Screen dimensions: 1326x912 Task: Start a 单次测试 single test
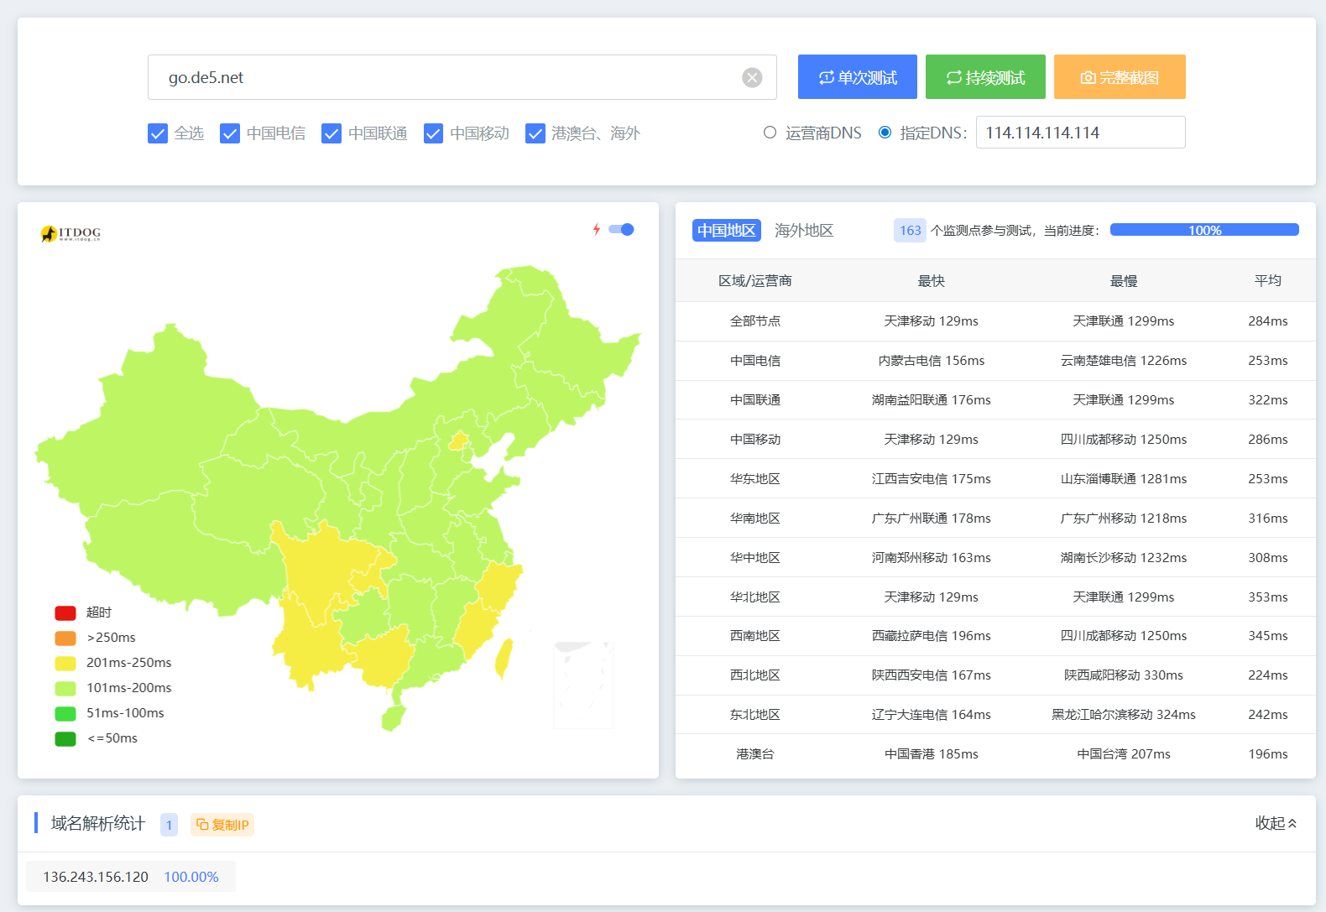(x=858, y=77)
